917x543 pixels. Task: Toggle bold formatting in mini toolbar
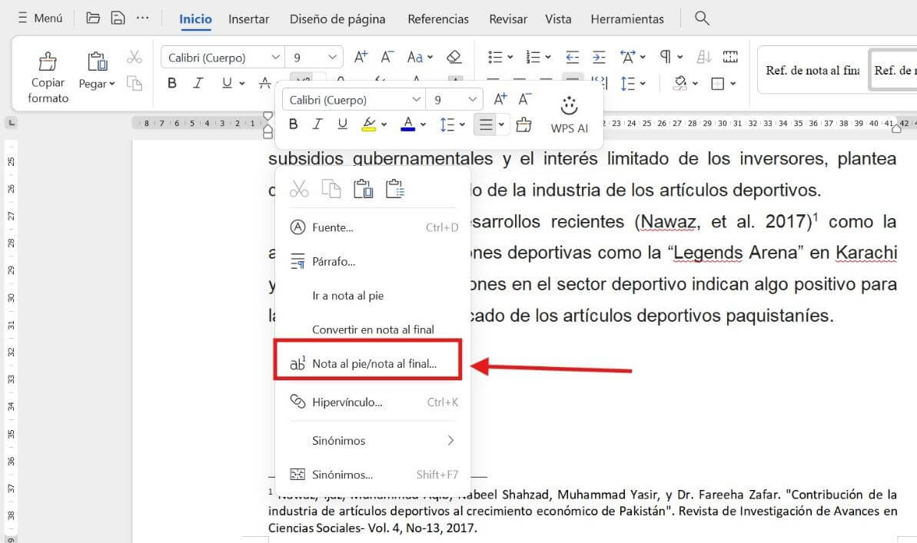pyautogui.click(x=294, y=124)
